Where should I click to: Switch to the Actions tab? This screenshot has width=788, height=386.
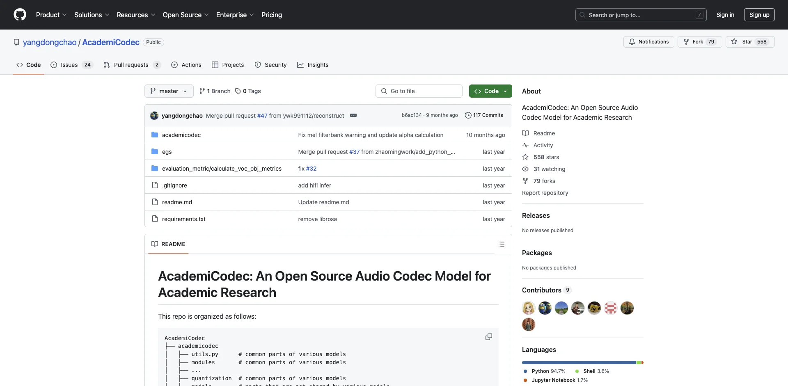point(186,65)
